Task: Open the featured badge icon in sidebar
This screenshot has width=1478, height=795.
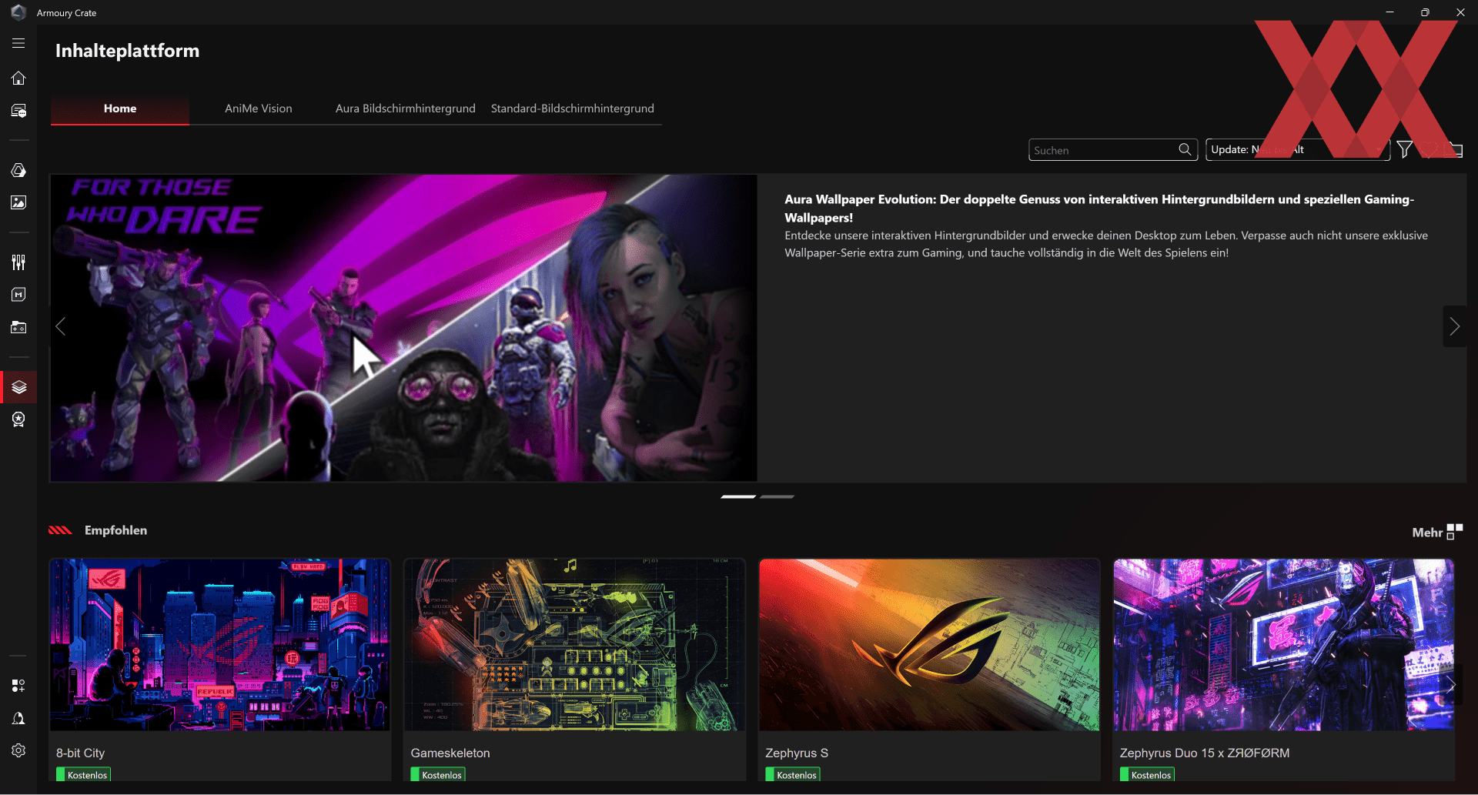Action: pyautogui.click(x=18, y=419)
